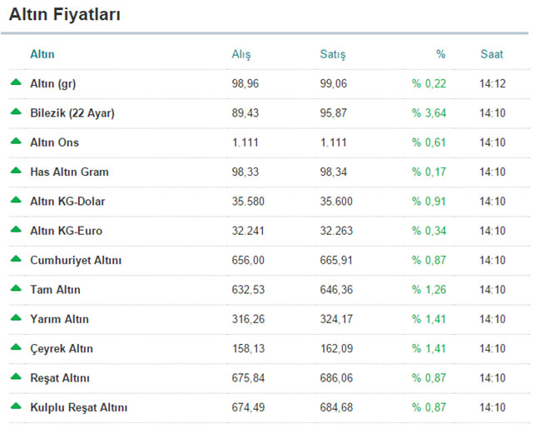Open the Reşat Altını link
This screenshot has height=429, width=541.
62,378
